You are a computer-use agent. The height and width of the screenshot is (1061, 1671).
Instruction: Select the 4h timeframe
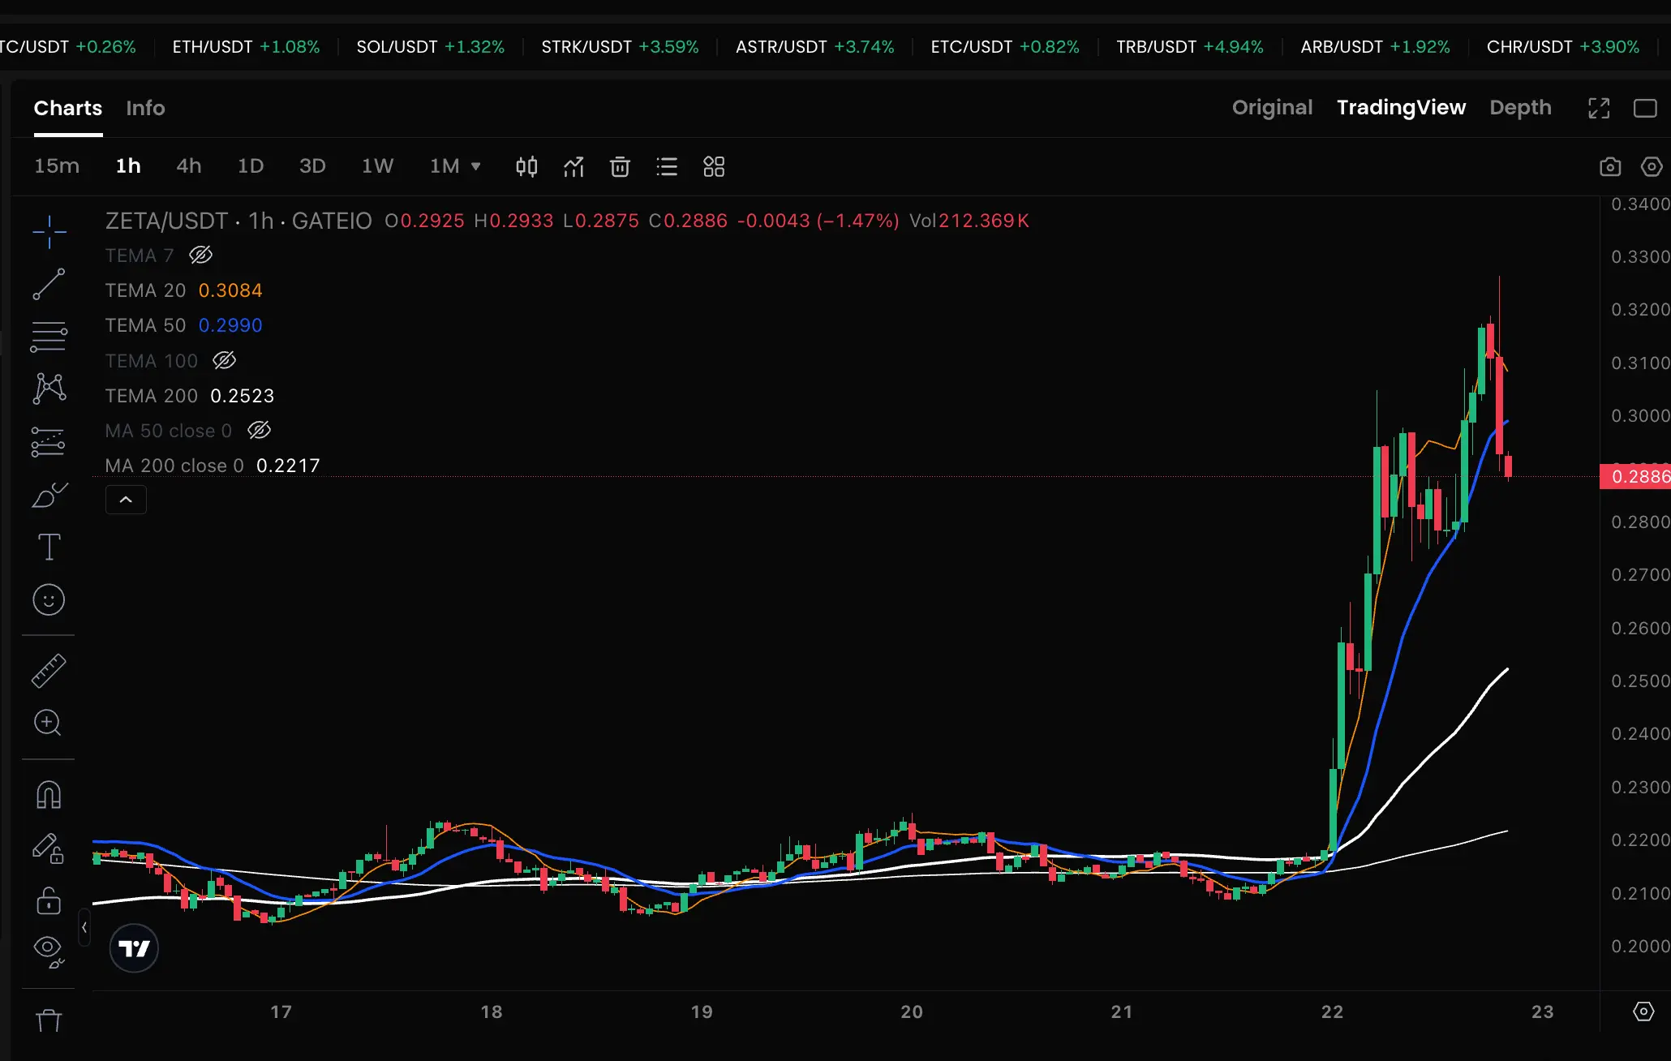188,166
